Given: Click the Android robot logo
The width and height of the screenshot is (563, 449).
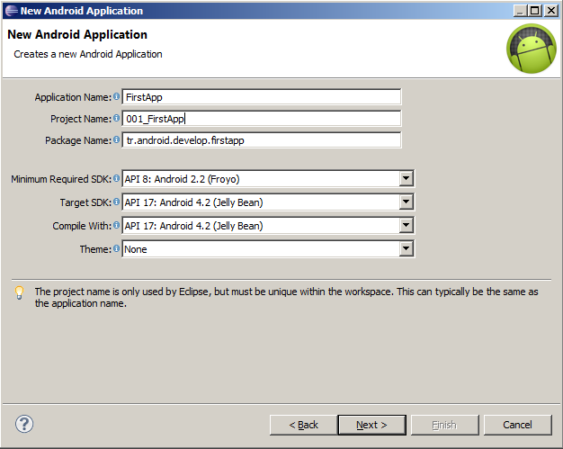Looking at the screenshot, I should [532, 49].
